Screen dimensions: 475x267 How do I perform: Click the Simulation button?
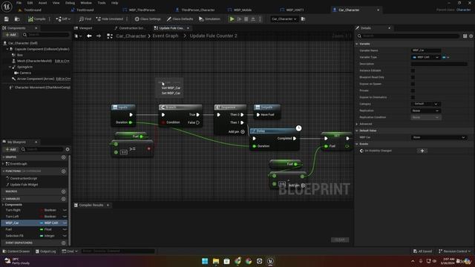coord(209,19)
